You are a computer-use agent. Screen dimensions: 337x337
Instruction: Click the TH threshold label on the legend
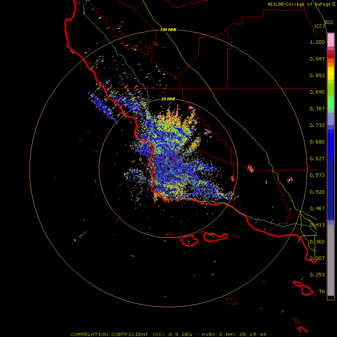322,292
